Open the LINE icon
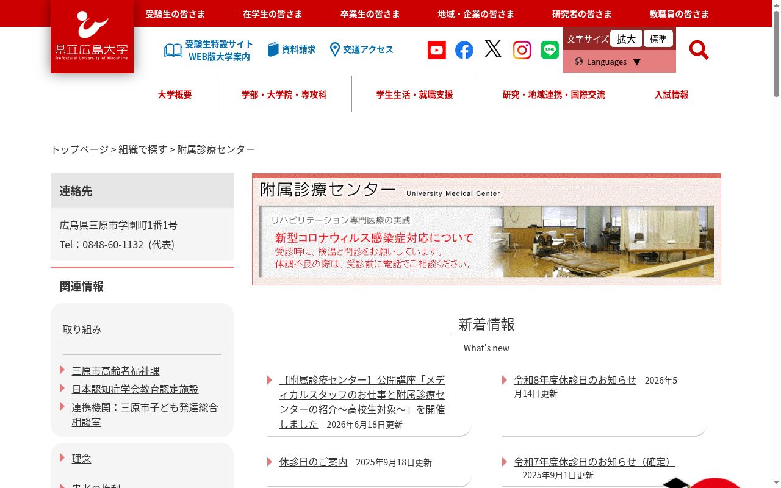Screen dimensions: 781x488 point(550,50)
